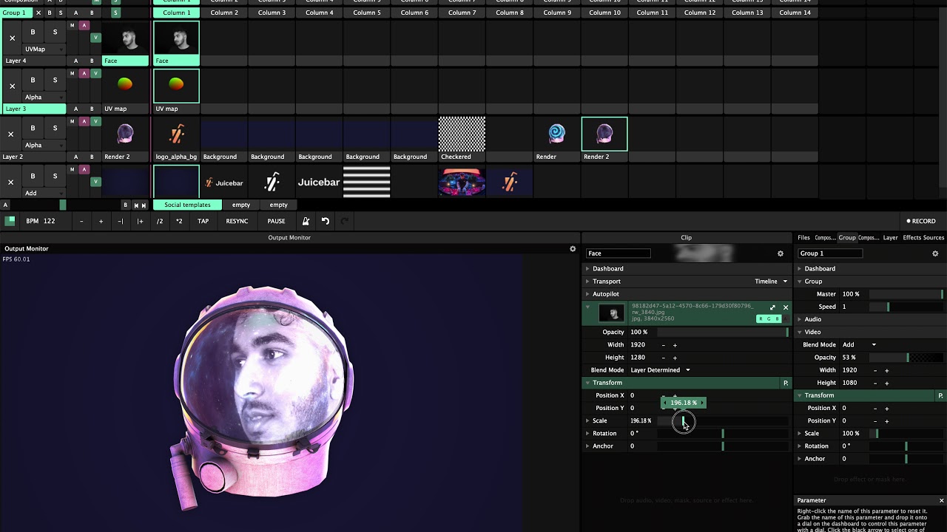Jump to the previous deck arrow
Screen dimensions: 947x532
point(136,205)
